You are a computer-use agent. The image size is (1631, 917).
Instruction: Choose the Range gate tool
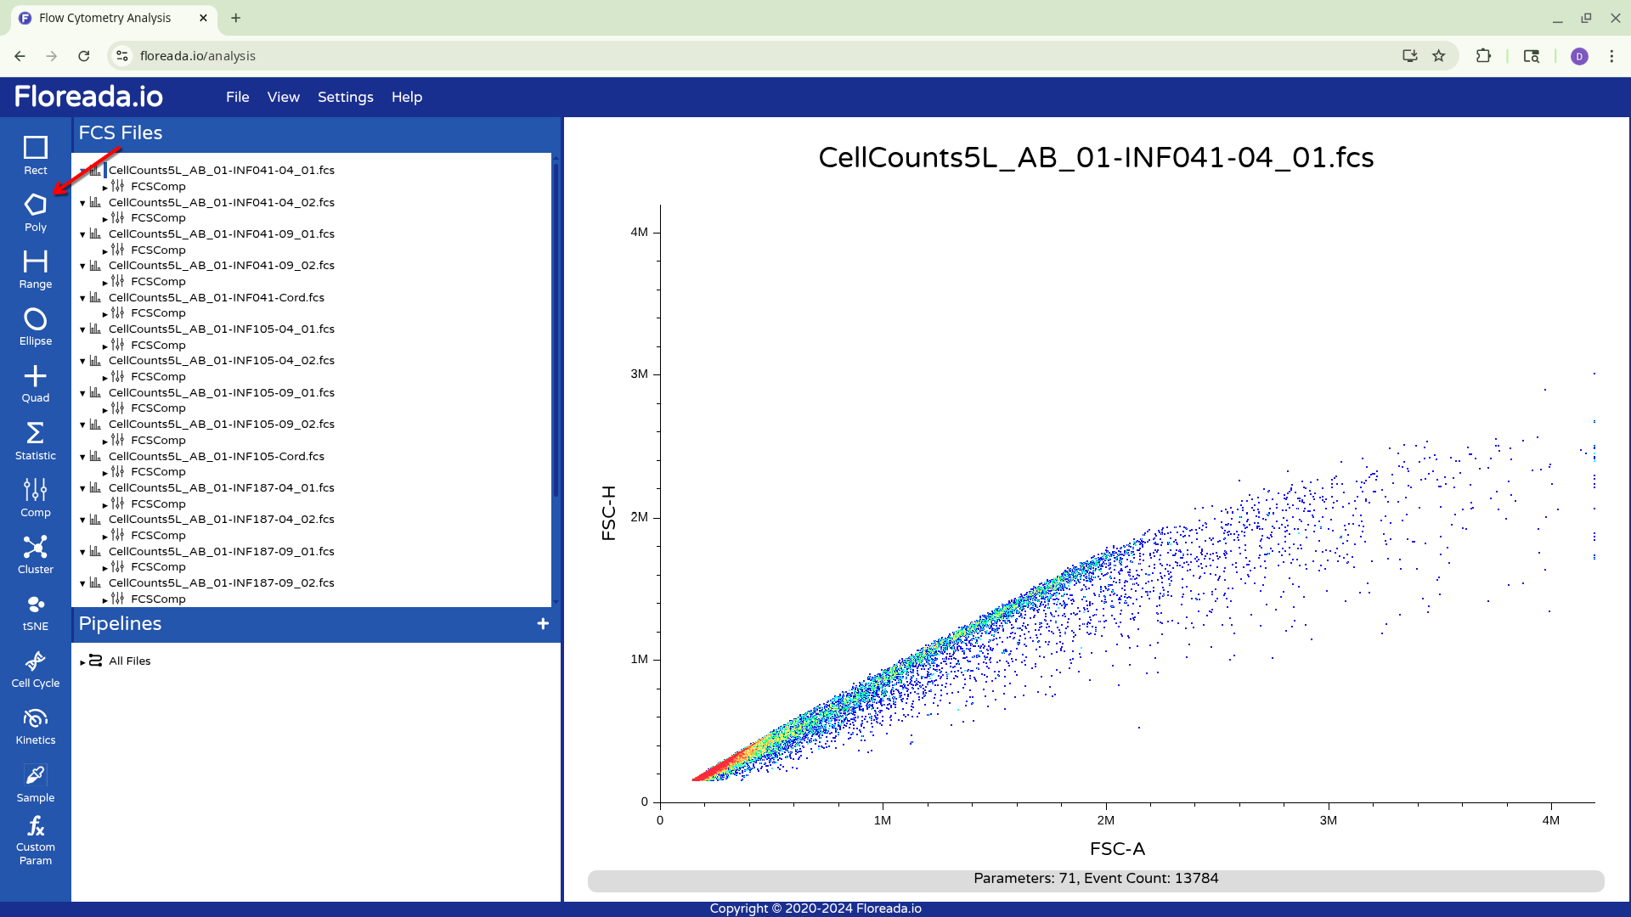pos(35,269)
